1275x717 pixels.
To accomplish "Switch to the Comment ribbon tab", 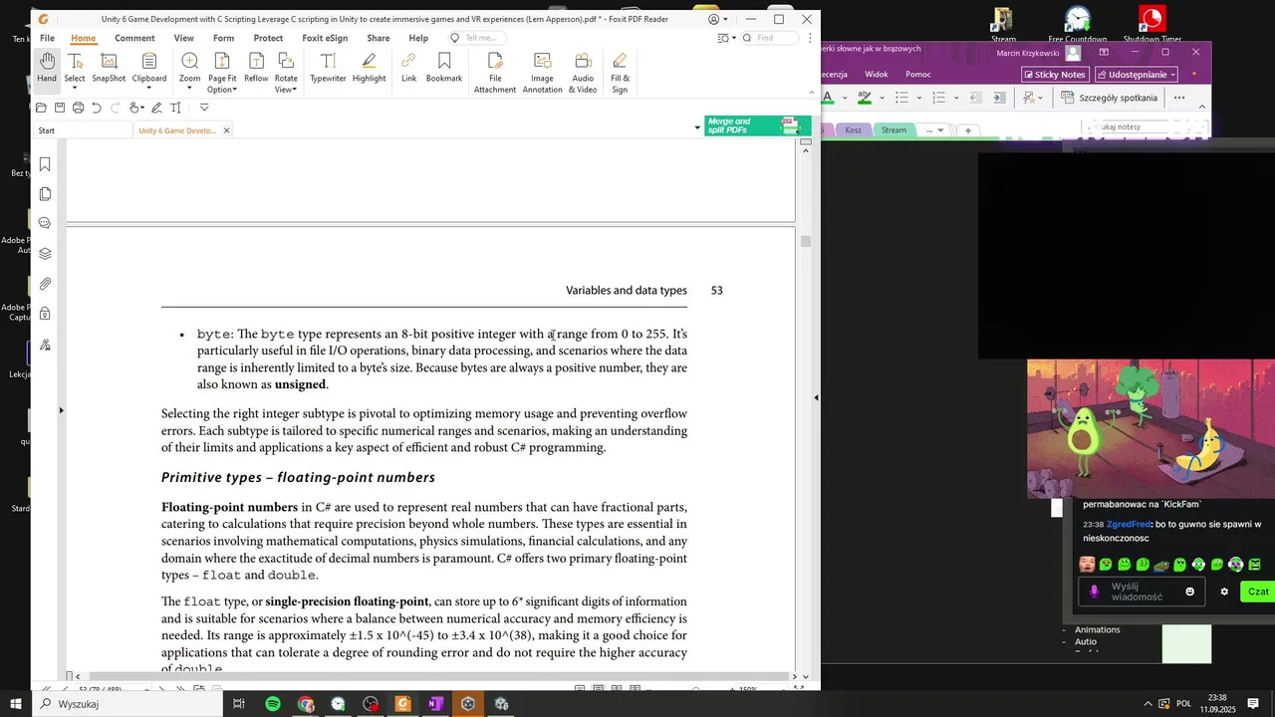I will (x=134, y=38).
